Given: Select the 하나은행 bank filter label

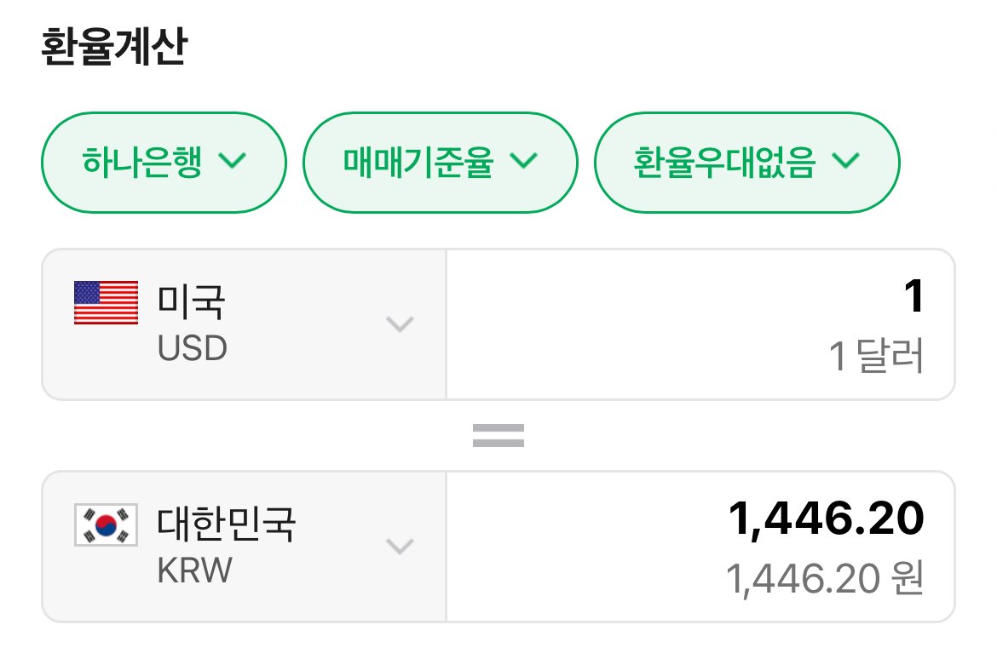Looking at the screenshot, I should click(x=141, y=160).
